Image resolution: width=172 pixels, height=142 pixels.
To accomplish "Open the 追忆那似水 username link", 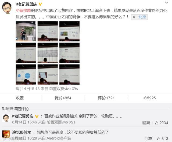I will (x=22, y=132).
